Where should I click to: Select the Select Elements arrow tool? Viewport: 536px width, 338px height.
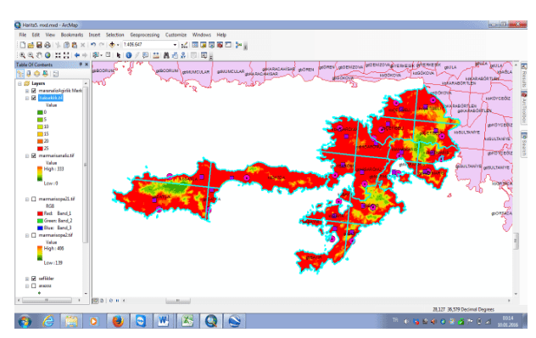coord(118,55)
